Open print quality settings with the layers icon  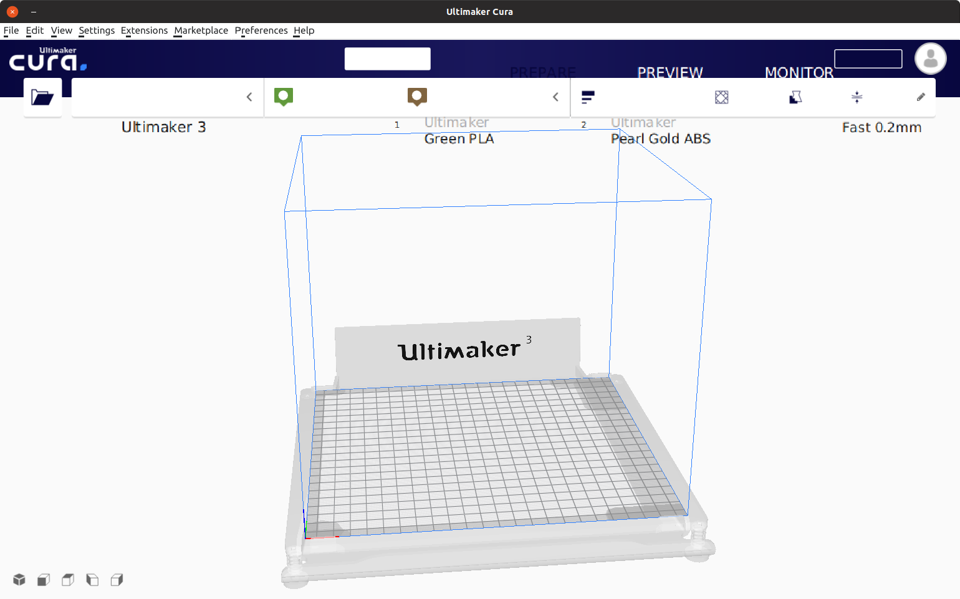pos(588,97)
